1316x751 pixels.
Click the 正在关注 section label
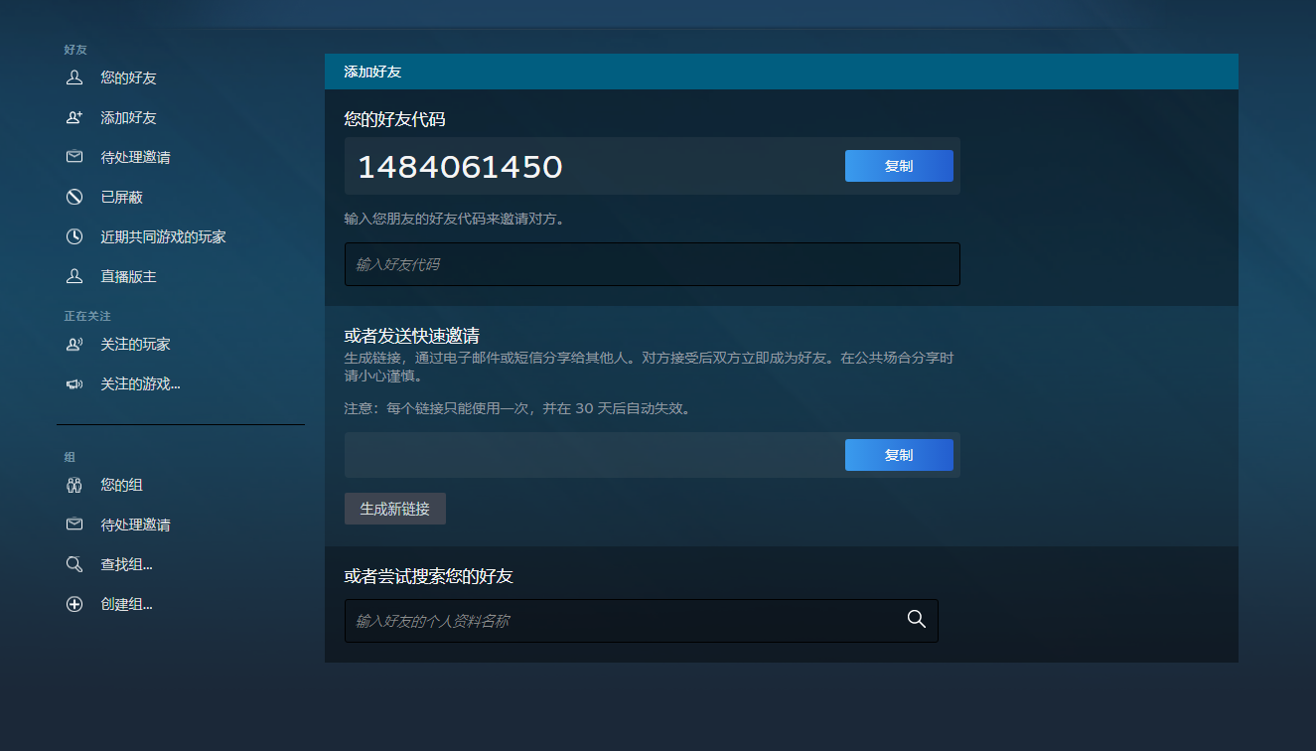87,316
